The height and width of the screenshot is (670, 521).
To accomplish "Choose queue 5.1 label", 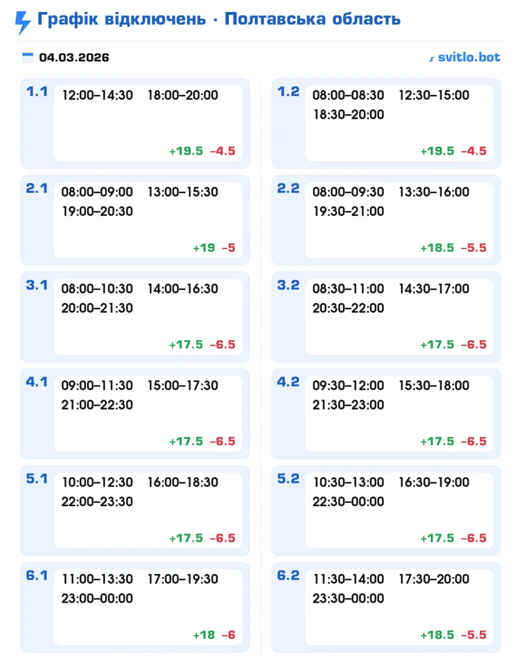I will click(37, 479).
